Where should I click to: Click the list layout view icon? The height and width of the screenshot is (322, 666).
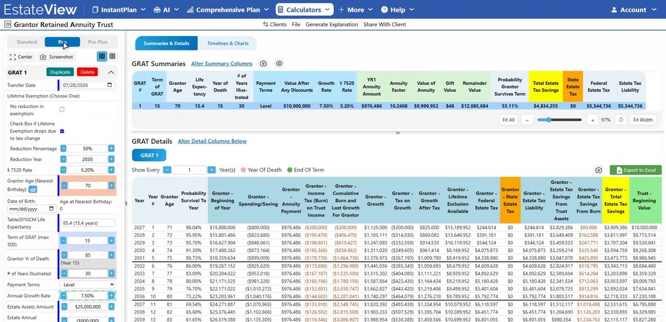(x=112, y=56)
